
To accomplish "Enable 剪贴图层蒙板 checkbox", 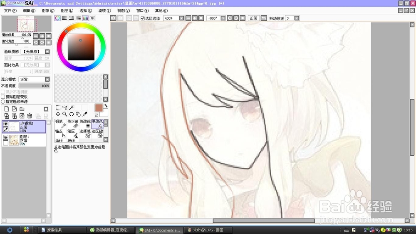I will pos(3,97).
